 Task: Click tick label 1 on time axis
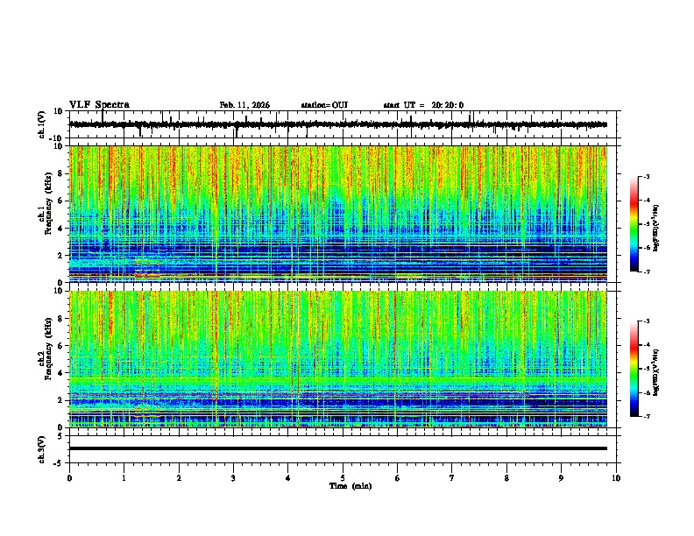[124, 478]
